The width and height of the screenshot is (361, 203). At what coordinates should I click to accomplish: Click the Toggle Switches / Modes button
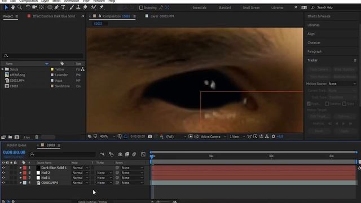pos(92,202)
